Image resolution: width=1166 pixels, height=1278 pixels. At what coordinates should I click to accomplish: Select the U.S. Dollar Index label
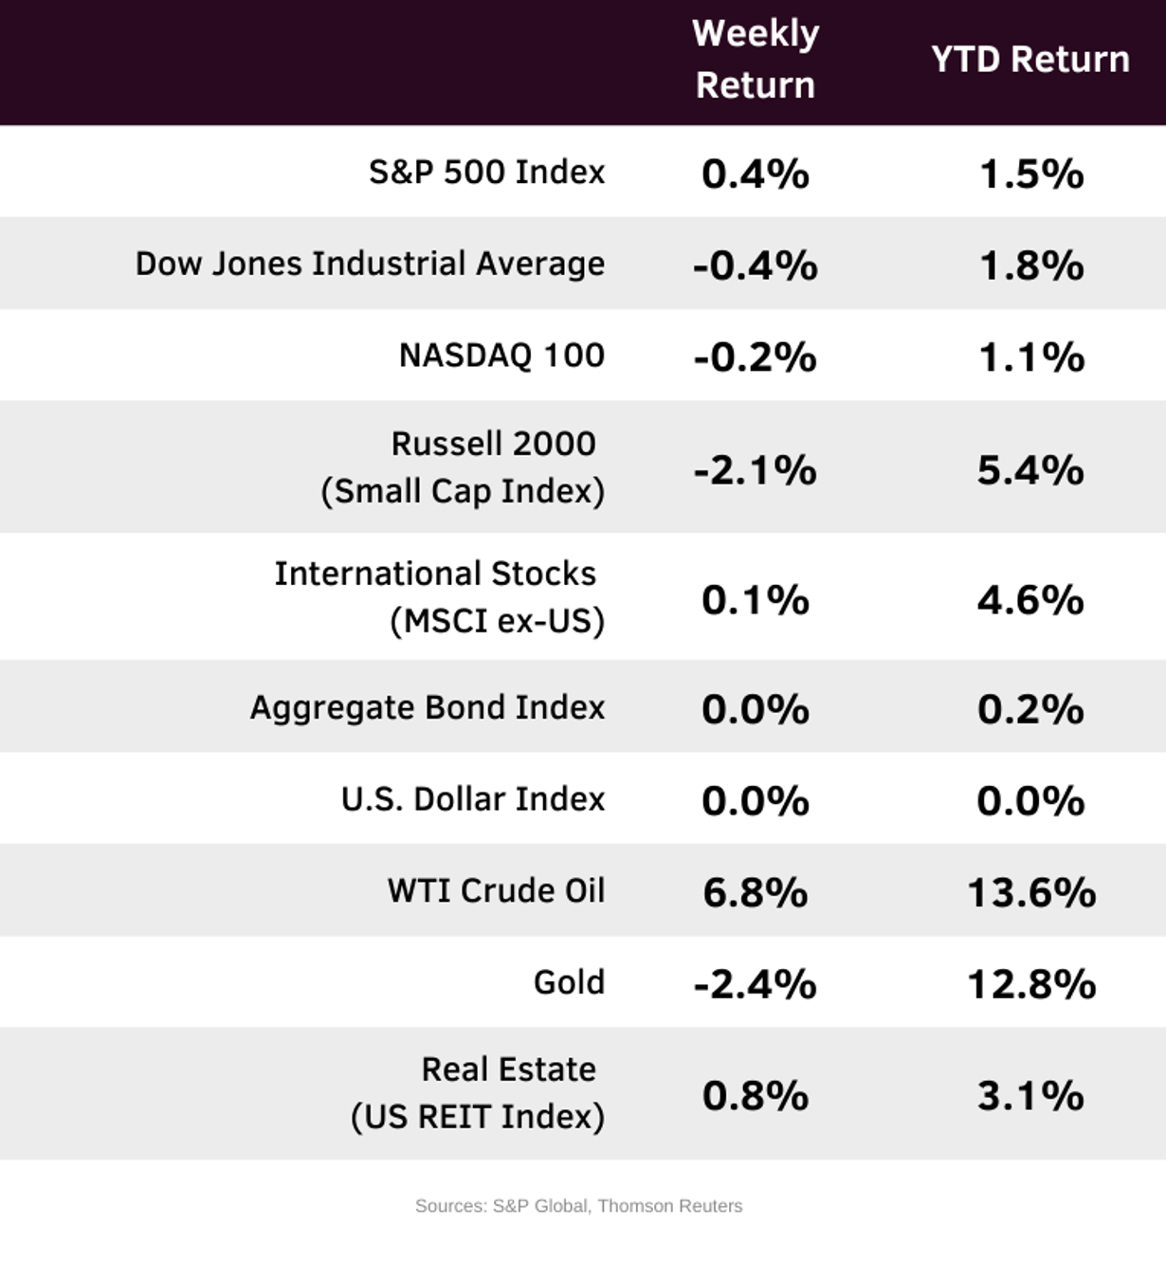tap(472, 799)
